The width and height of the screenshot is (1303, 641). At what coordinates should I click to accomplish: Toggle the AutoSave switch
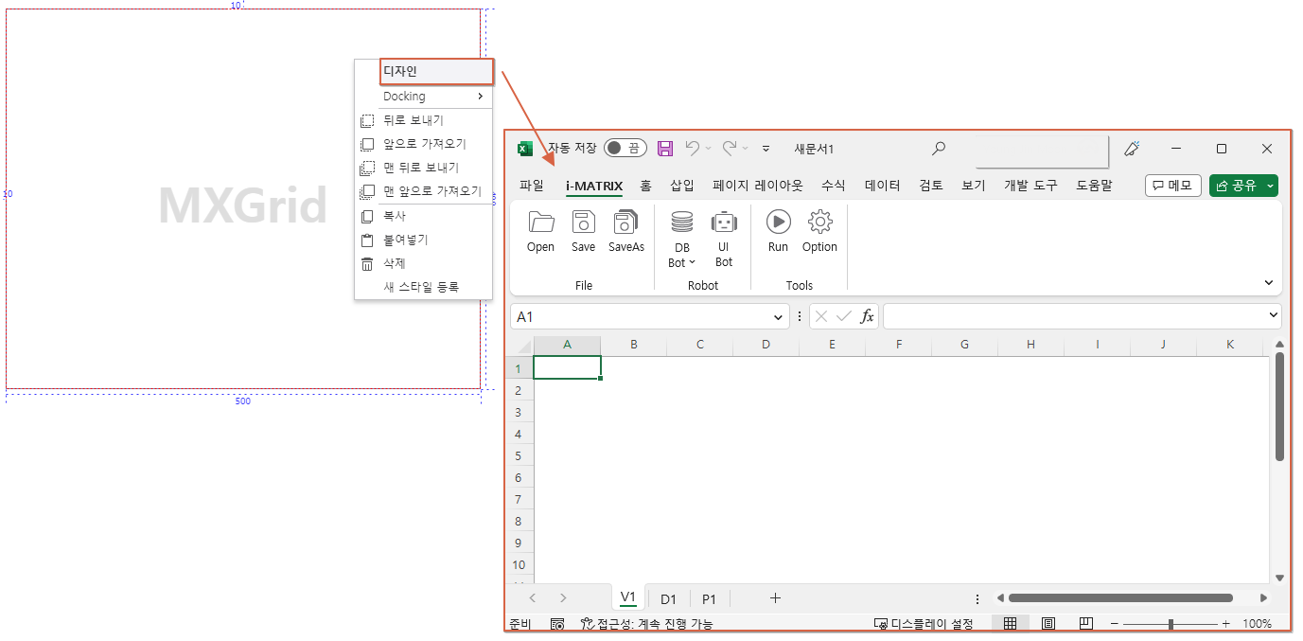coord(625,149)
